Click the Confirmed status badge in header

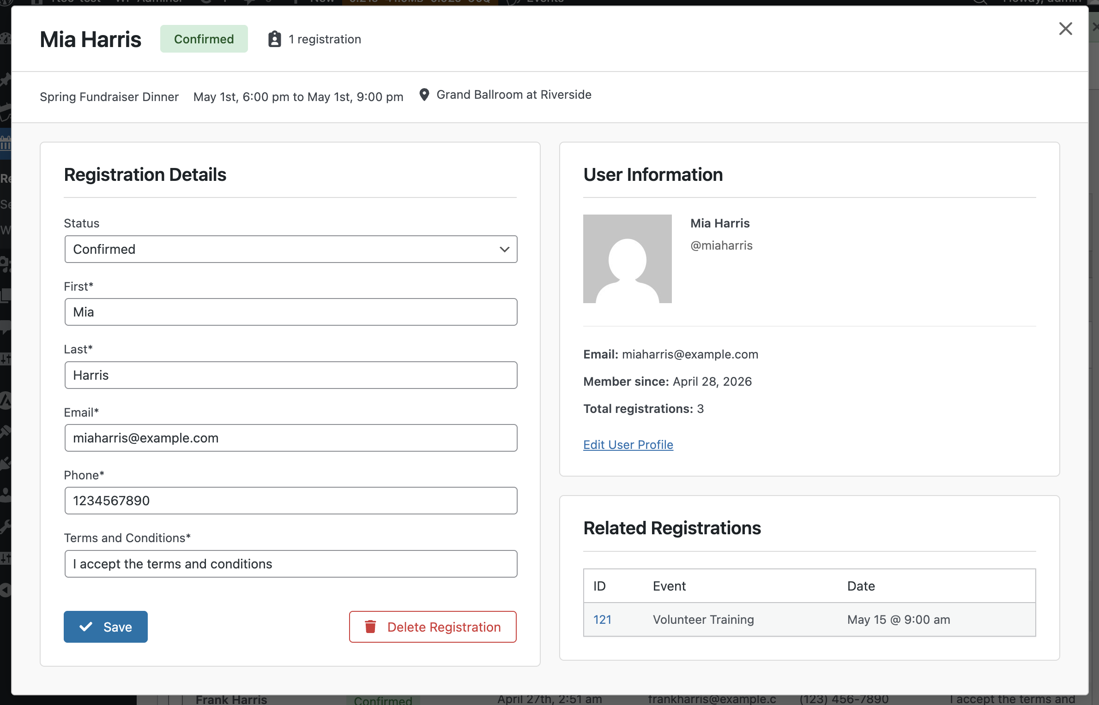pos(204,39)
